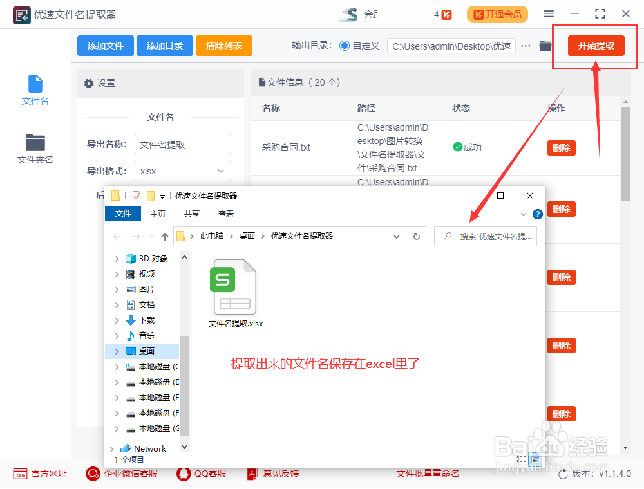Open the 查看 ribbon tab in Explorer
Image resolution: width=644 pixels, height=489 pixels.
pos(225,214)
